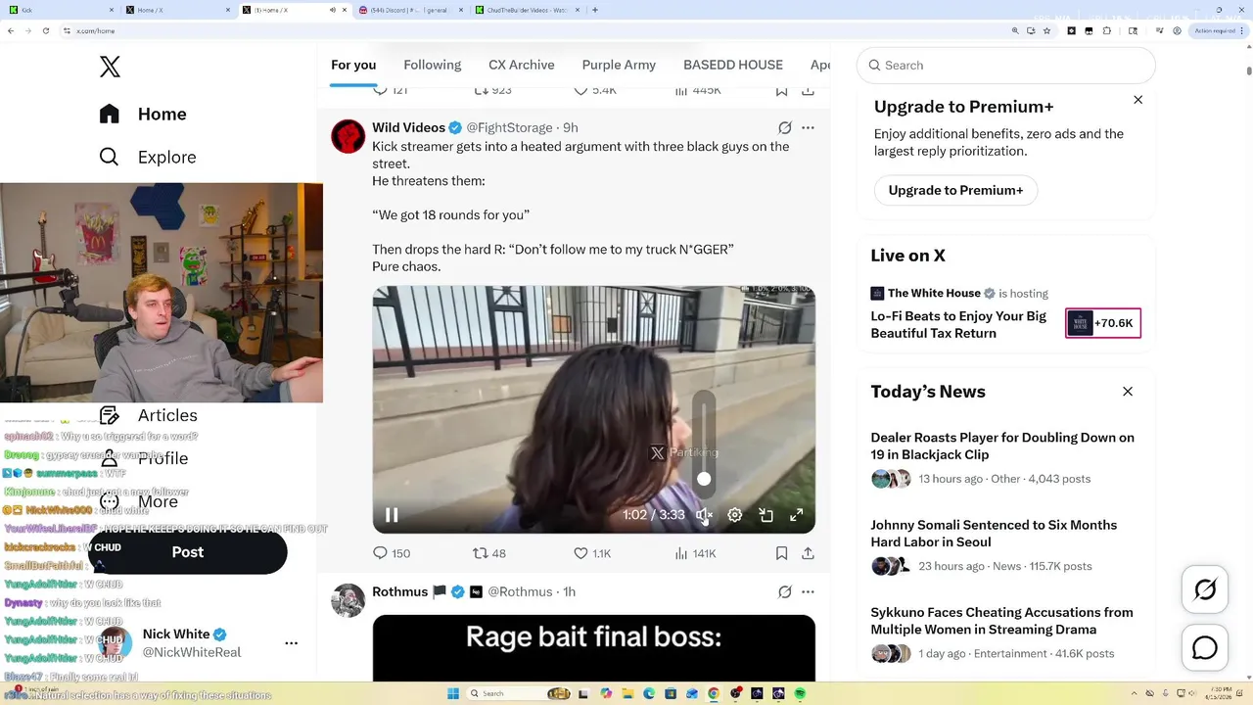The image size is (1253, 705).
Task: Click the @Rothmus handle
Action: pyautogui.click(x=520, y=591)
